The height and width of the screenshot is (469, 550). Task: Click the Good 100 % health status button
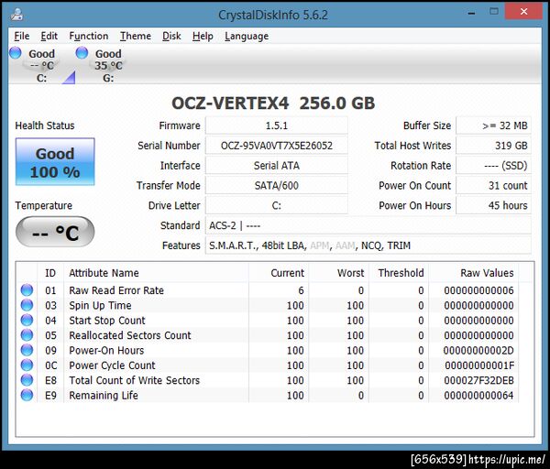point(55,161)
